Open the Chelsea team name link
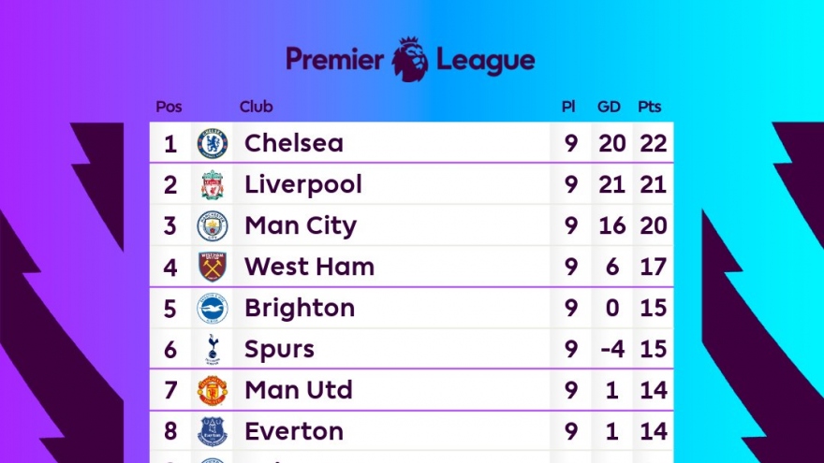Image resolution: width=824 pixels, height=463 pixels. pyautogui.click(x=293, y=144)
